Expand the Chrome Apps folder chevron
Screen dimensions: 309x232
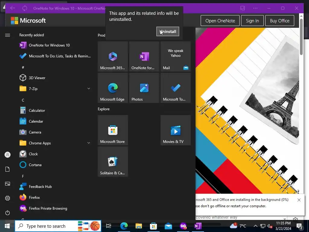89,143
